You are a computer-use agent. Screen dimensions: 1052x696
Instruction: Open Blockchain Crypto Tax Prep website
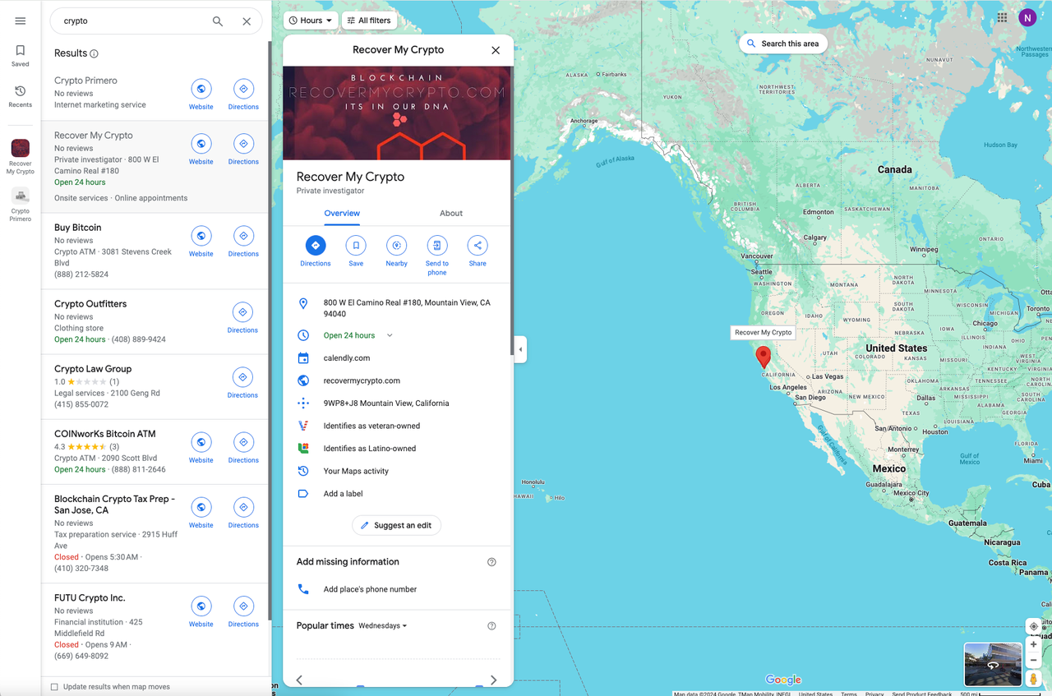click(x=201, y=513)
